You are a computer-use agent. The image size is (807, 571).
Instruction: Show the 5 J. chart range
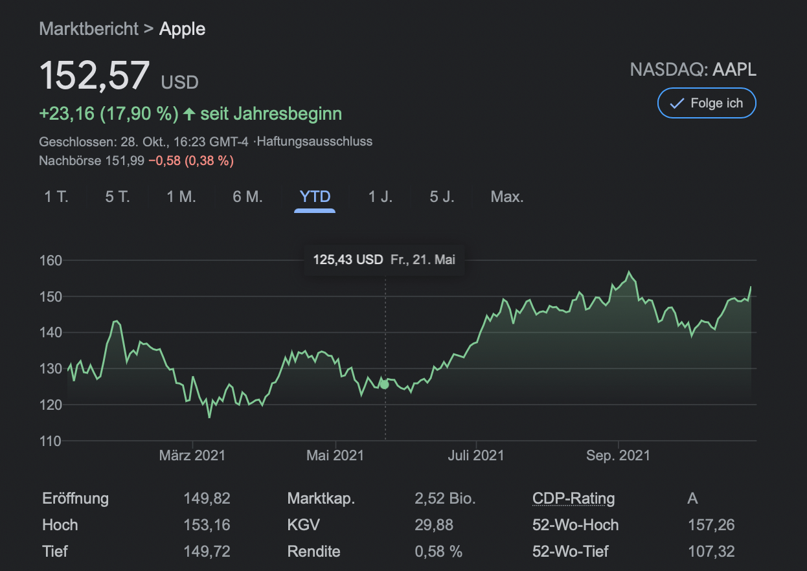coord(442,197)
